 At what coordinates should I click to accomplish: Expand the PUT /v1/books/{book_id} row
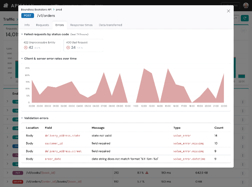tap(7, 173)
